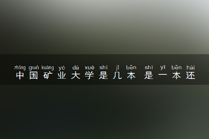Select the pinyin text guó
This screenshot has height=139, width=209.
34,68
